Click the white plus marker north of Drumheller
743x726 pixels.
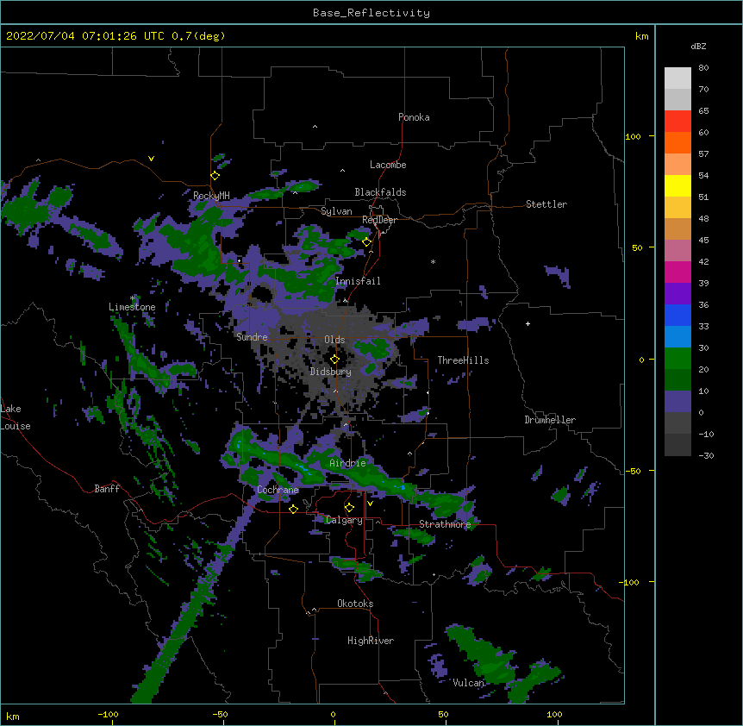click(x=528, y=323)
